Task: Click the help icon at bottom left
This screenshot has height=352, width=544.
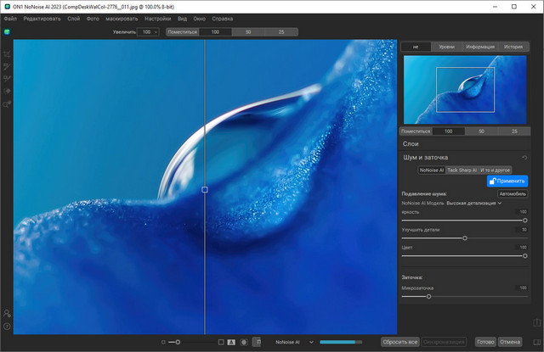Action: (7, 327)
